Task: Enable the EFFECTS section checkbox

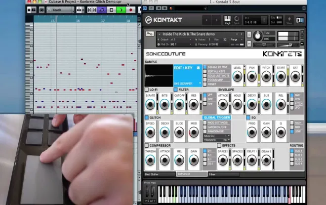Action: (x=219, y=145)
